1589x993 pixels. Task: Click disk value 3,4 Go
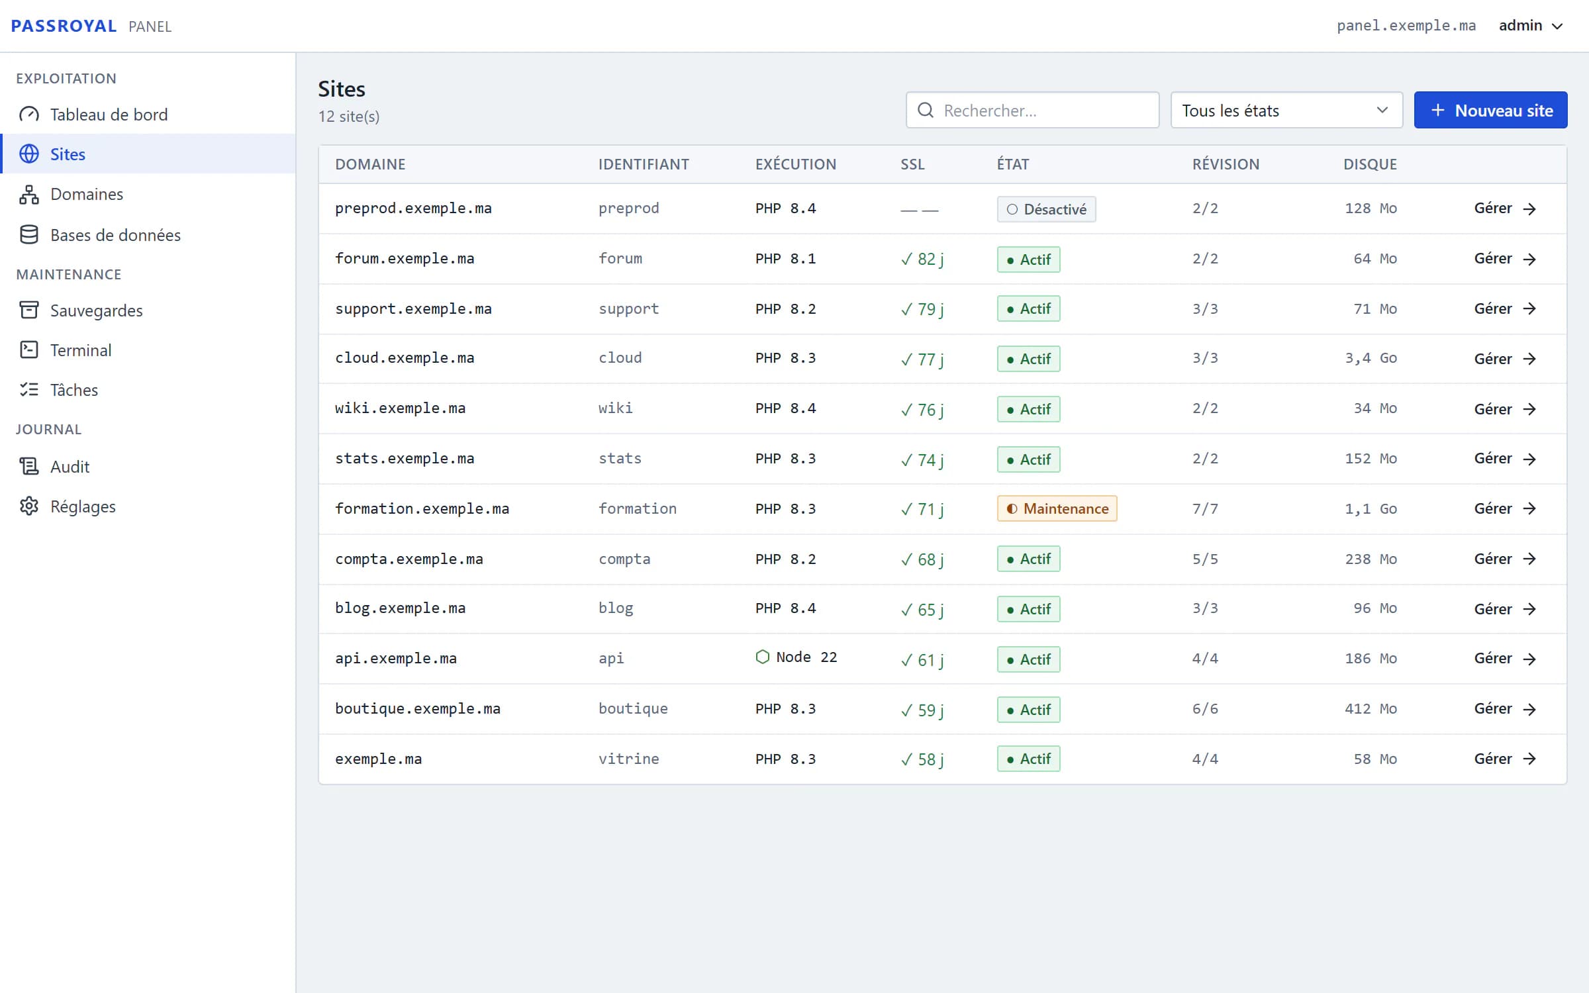point(1371,358)
